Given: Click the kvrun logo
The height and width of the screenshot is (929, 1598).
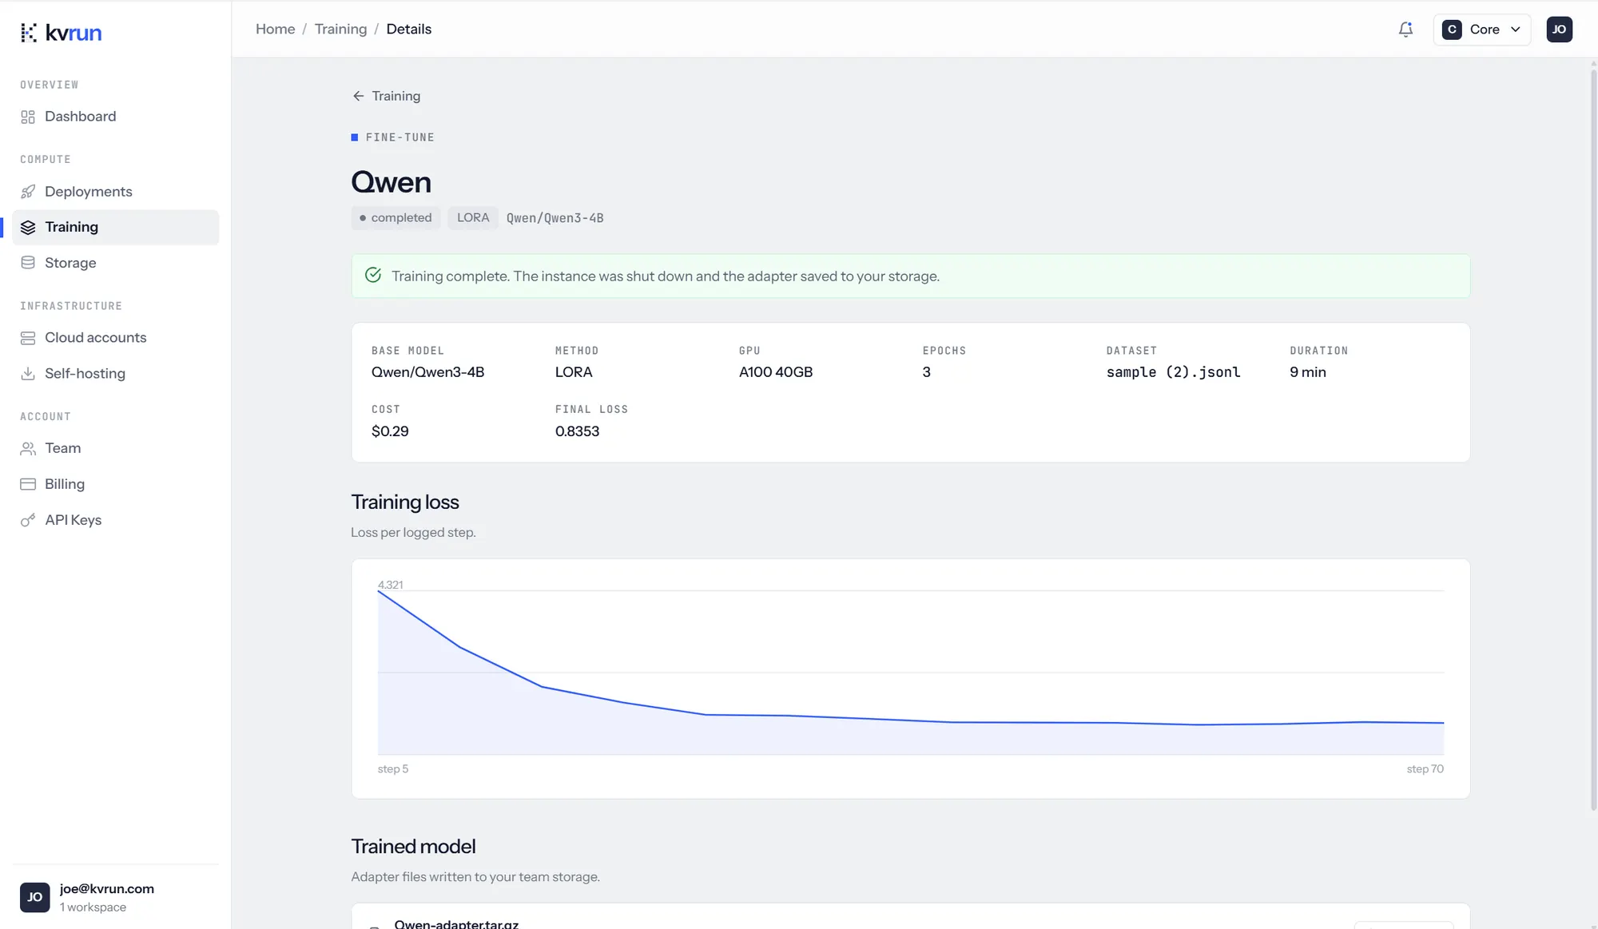Looking at the screenshot, I should (x=61, y=33).
